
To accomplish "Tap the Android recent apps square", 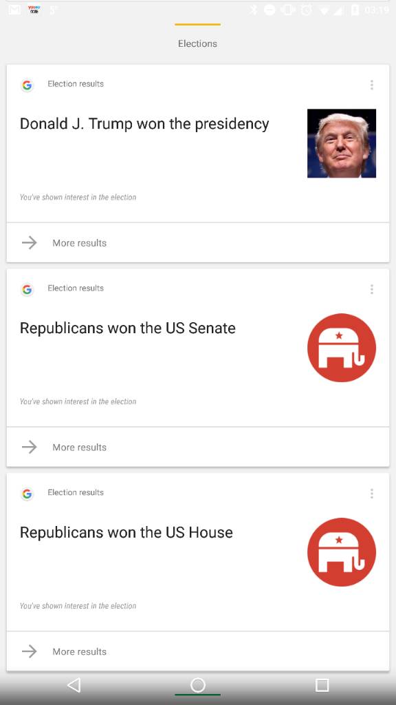I will point(322,685).
